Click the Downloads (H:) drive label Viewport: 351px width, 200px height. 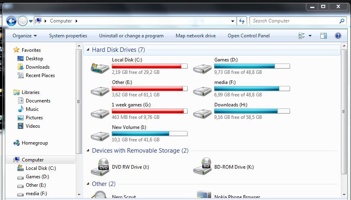point(231,105)
